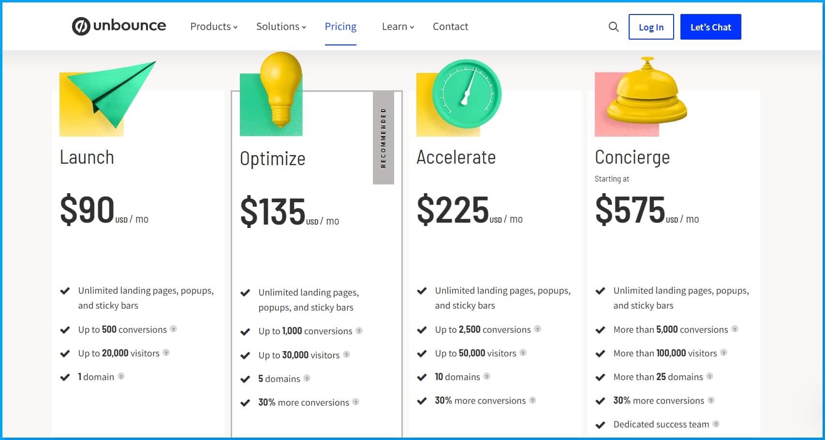Click the Launch paper plane image
Image resolution: width=825 pixels, height=440 pixels.
tap(107, 98)
